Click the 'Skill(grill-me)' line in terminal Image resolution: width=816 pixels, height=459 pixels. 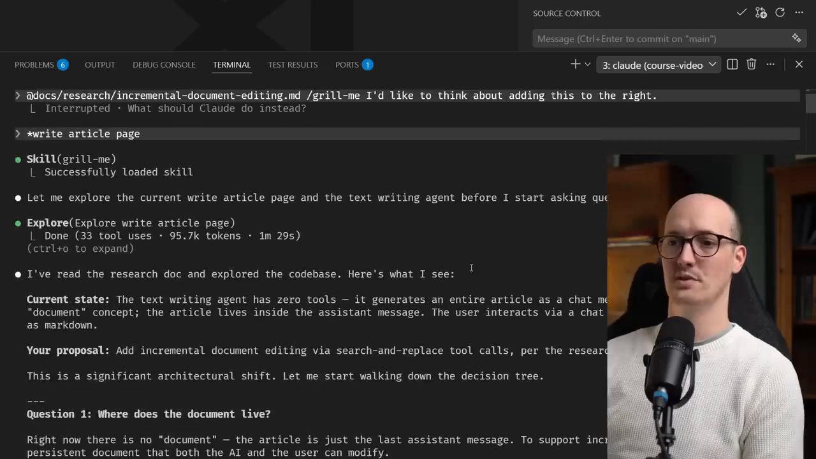(71, 159)
